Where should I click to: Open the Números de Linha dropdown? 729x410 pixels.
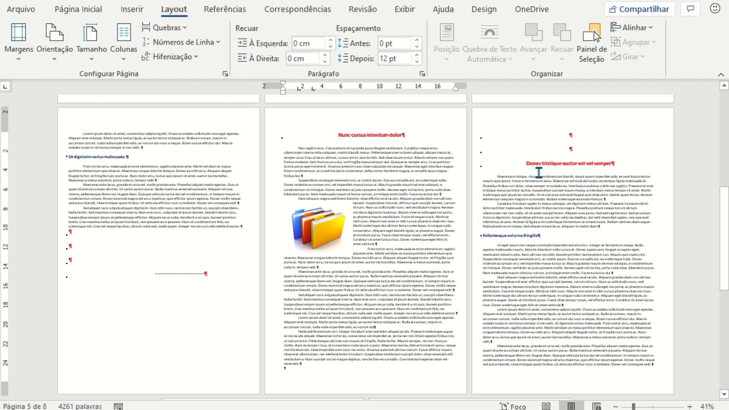(x=181, y=42)
